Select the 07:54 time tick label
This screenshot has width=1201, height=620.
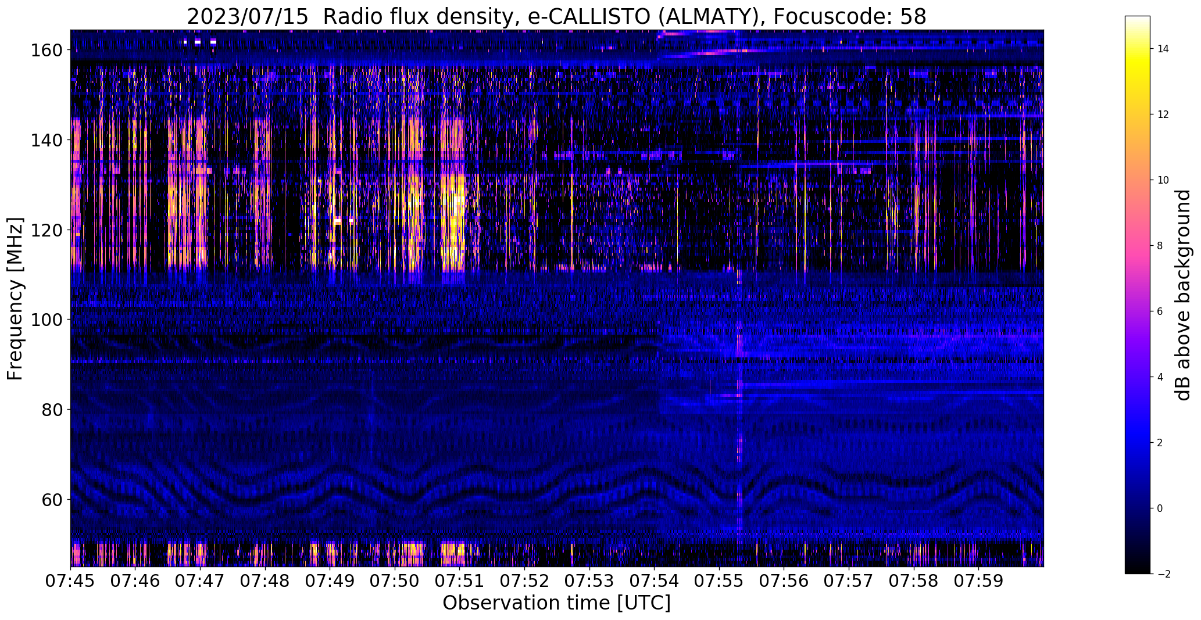[654, 581]
